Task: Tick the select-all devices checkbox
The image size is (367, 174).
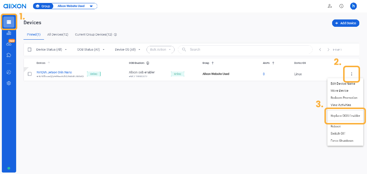Action: coord(29,50)
